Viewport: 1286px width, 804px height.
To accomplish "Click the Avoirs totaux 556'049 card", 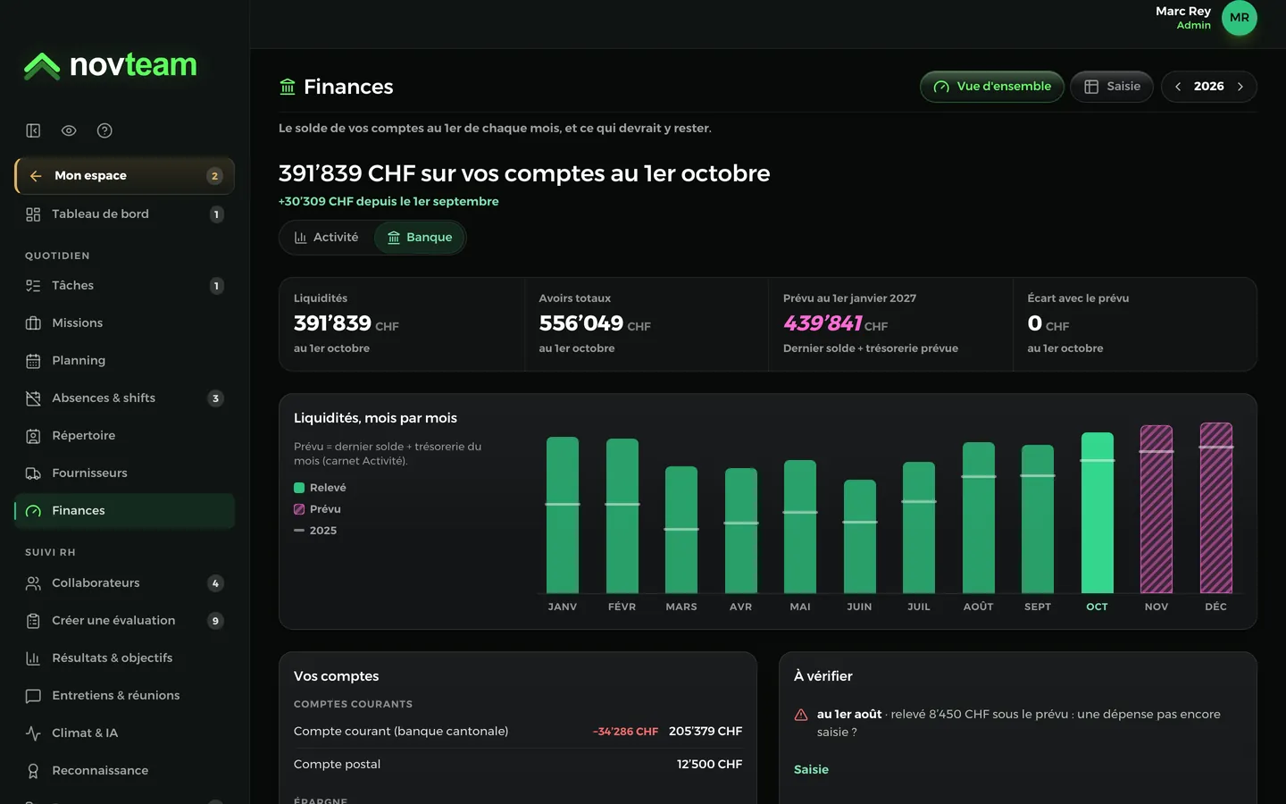I will point(647,324).
